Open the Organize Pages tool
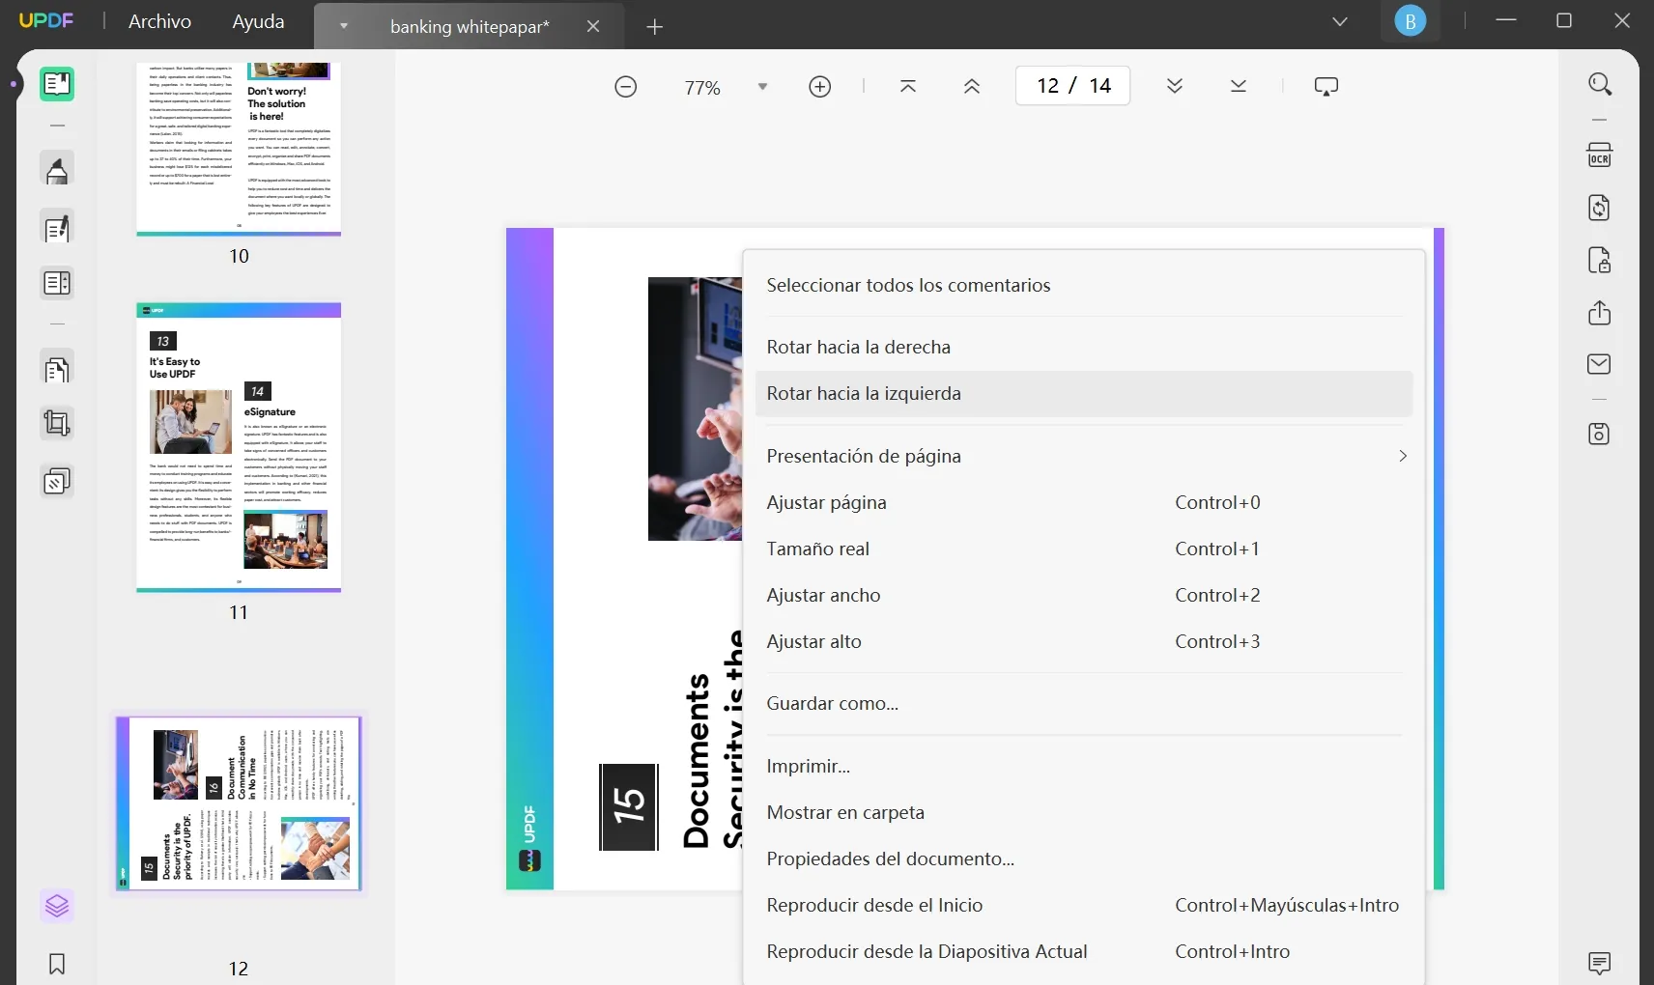Screen dimensions: 1654x985 [x=57, y=369]
